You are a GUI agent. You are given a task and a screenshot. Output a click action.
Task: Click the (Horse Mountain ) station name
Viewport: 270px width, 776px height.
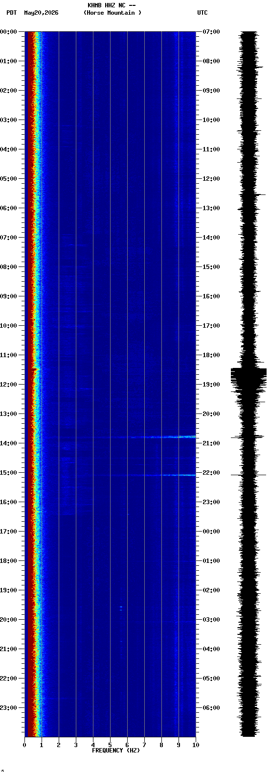click(x=112, y=13)
